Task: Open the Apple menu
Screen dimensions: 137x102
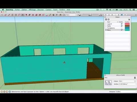Action: coord(3,10)
